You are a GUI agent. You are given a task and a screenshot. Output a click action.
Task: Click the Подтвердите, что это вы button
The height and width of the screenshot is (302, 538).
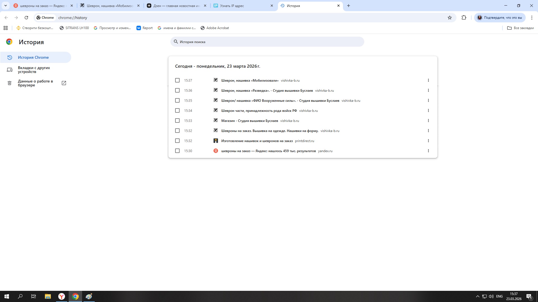coord(500,18)
